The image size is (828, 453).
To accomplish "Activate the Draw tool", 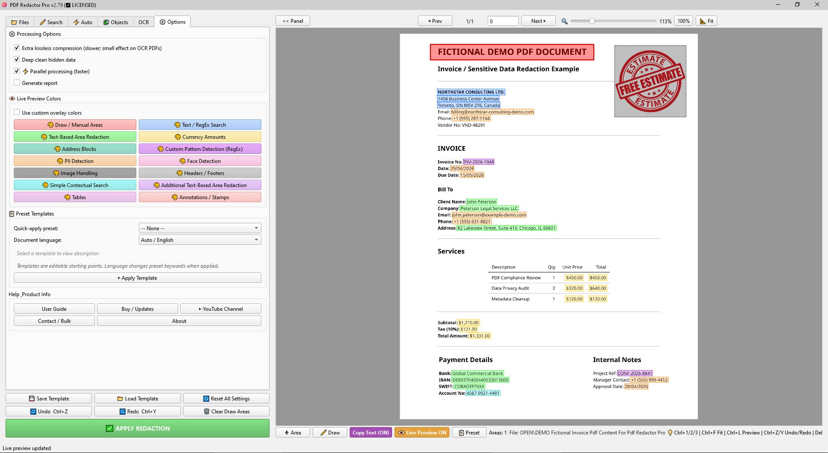I will pyautogui.click(x=330, y=433).
